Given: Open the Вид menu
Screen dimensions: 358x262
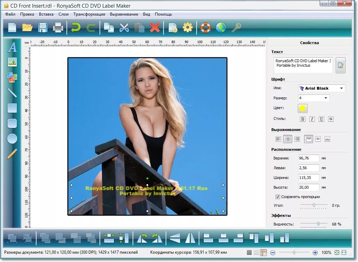Looking at the screenshot, I should coord(146,14).
